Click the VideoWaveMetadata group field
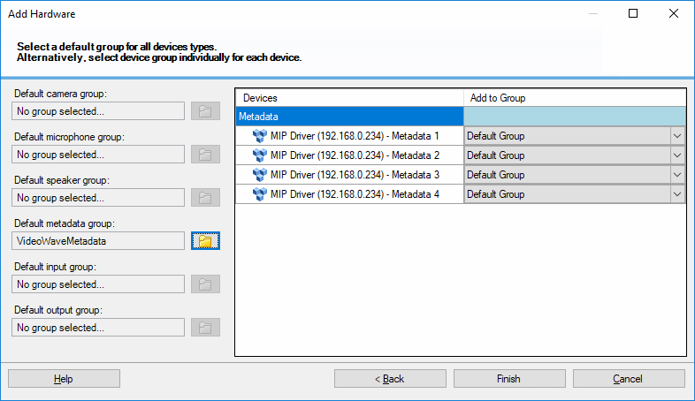The width and height of the screenshot is (695, 401). click(98, 241)
